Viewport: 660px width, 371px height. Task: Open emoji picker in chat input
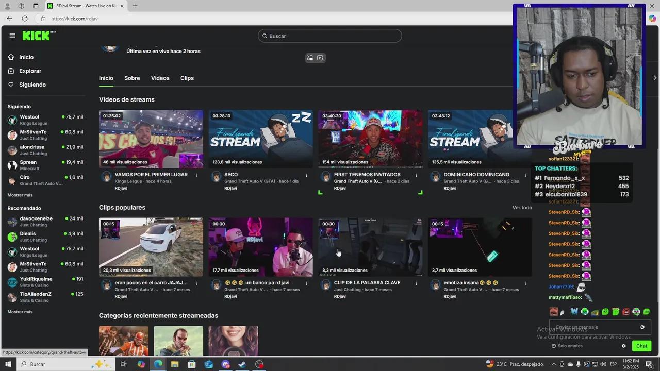(642, 327)
